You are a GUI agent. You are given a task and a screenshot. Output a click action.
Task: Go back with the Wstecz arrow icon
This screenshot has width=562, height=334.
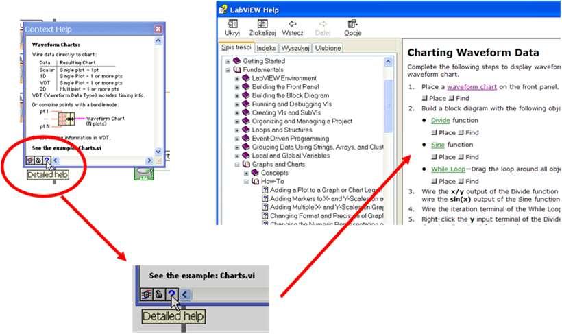pyautogui.click(x=293, y=24)
